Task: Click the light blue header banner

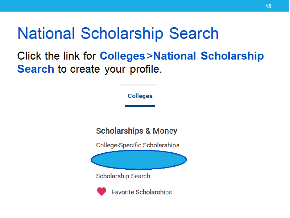Action: [x=145, y=6]
